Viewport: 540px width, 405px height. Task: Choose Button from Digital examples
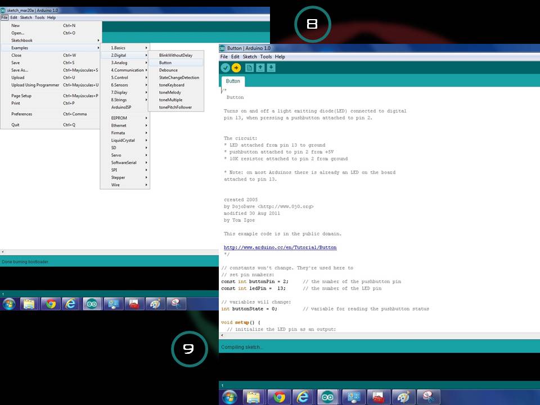tap(176, 62)
